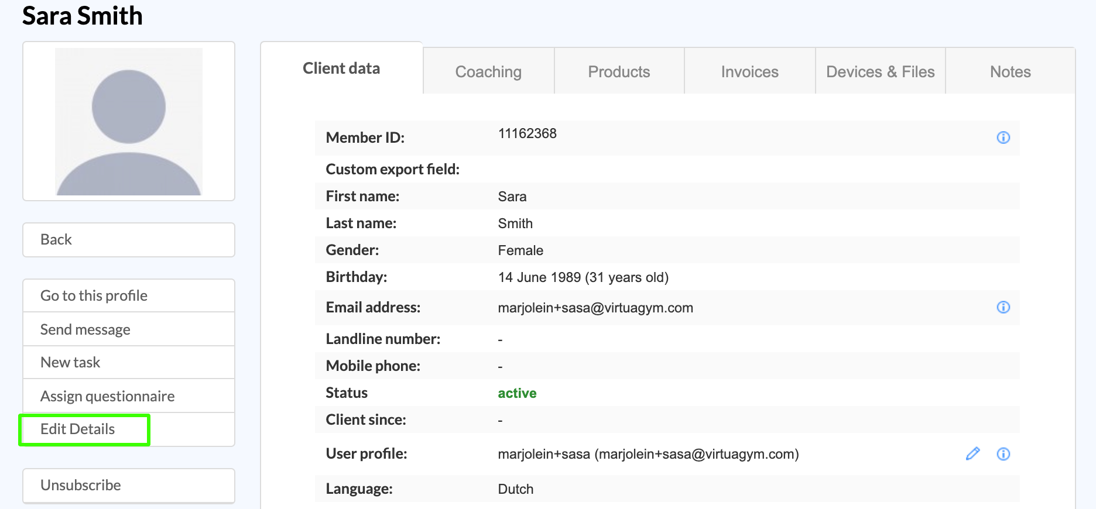View the Notes tab
Viewport: 1096px width, 509px height.
(x=1010, y=72)
